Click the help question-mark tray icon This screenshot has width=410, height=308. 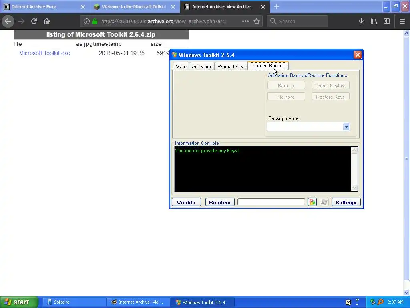(348, 302)
